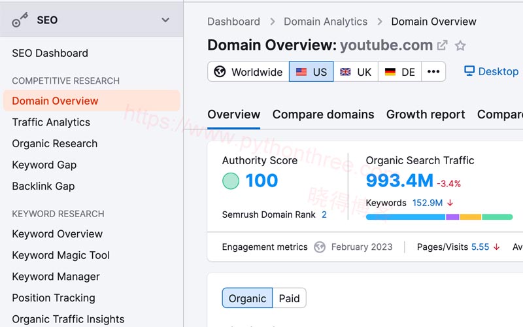Click the -3.4% traffic change
Image resolution: width=523 pixels, height=327 pixels.
448,184
